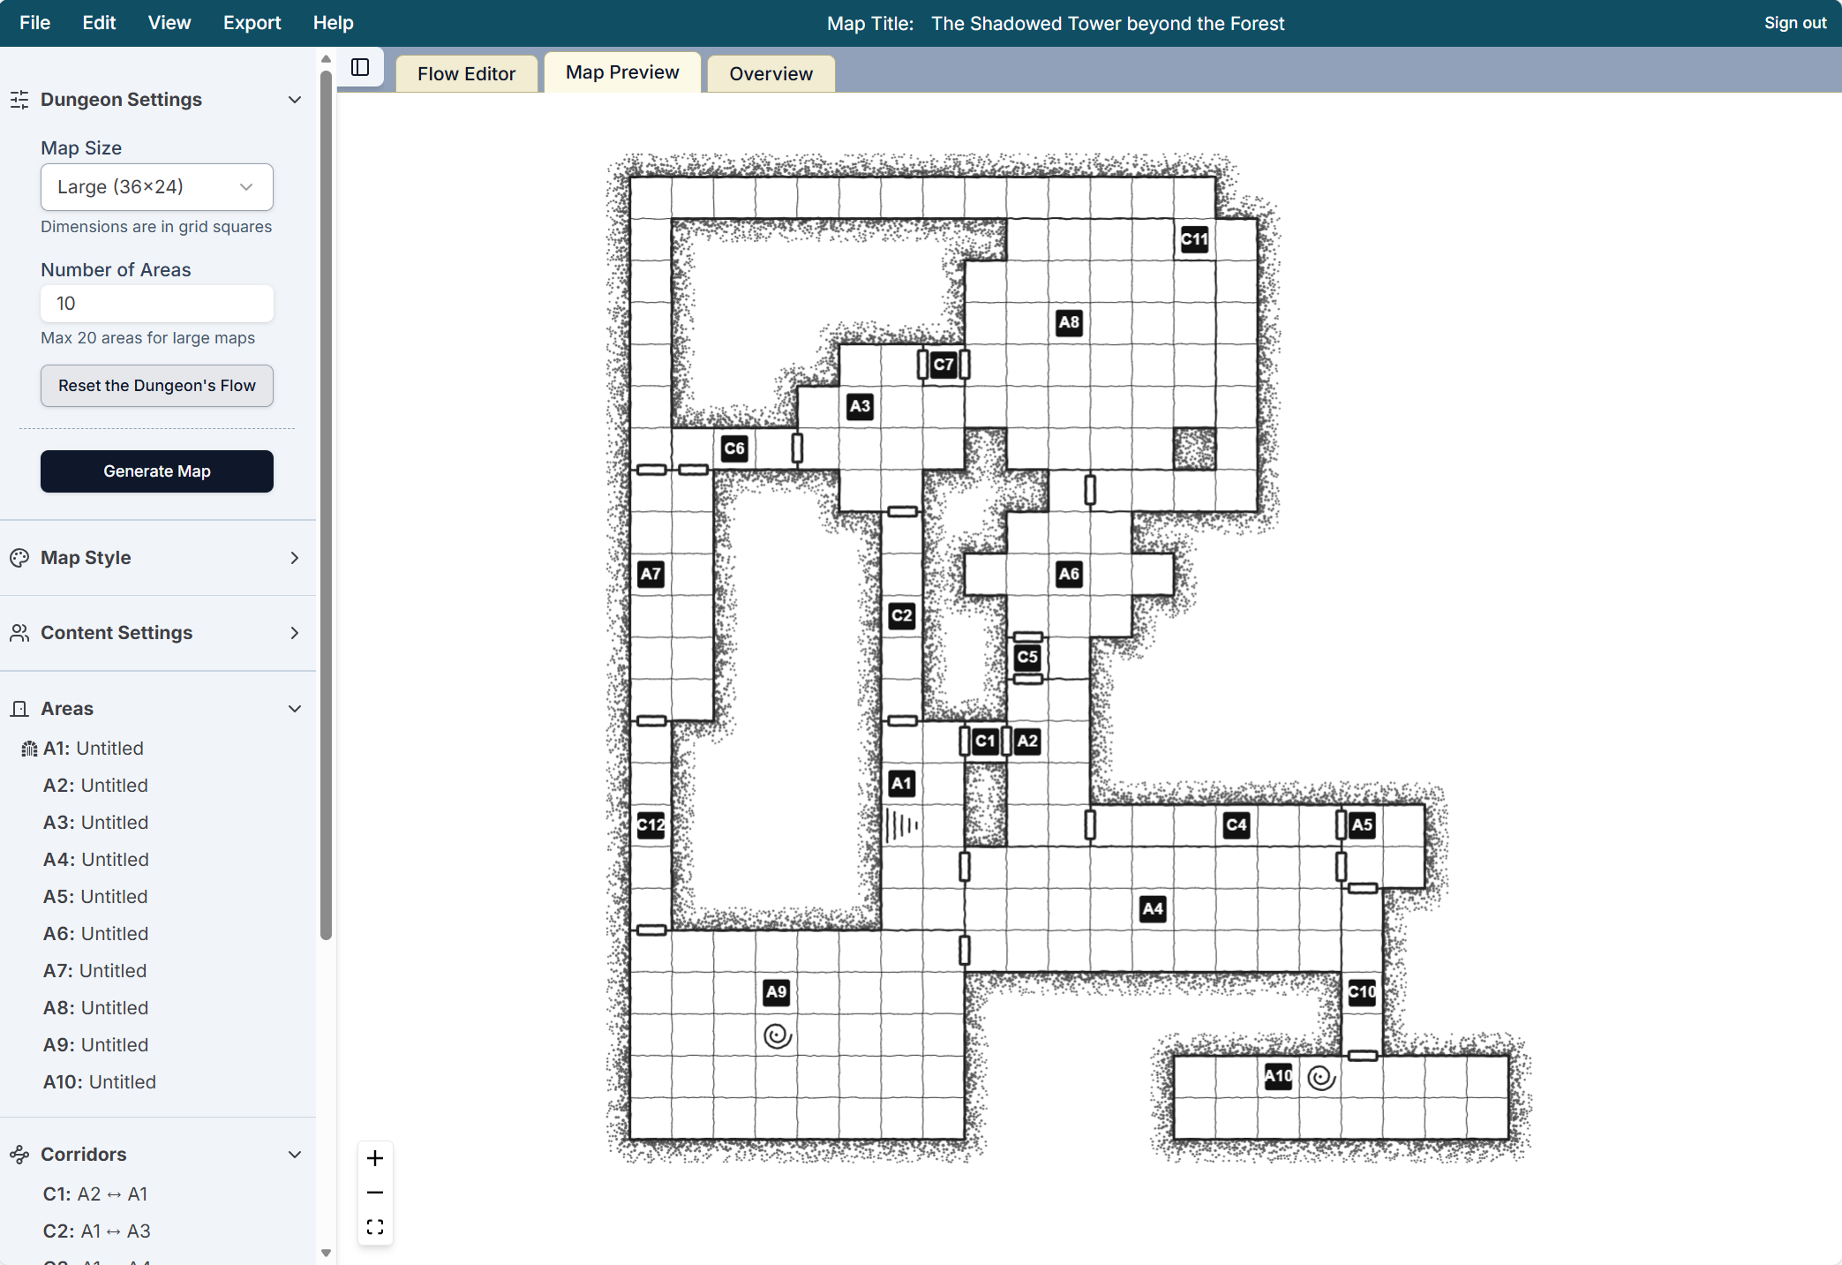Viewport: 1842px width, 1265px height.
Task: Click Reset the Dungeon's Flow button
Action: click(157, 386)
